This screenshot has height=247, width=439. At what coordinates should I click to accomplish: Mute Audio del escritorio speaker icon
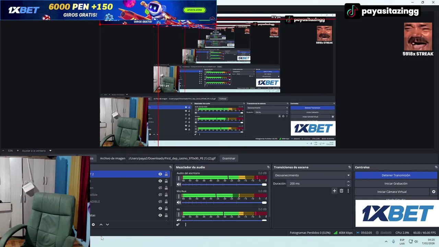179,185
